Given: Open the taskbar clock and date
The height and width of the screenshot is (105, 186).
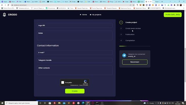Looking at the screenshot, I should point(178,103).
